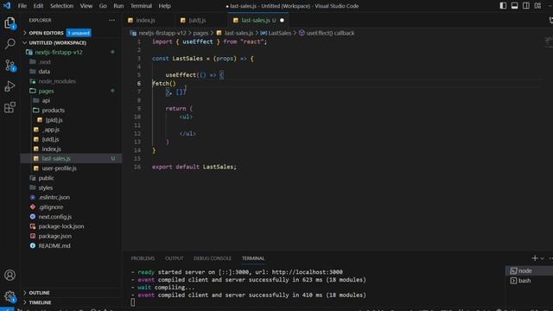Collapse the nextjs-firstapp-v12 root folder

pos(59,52)
